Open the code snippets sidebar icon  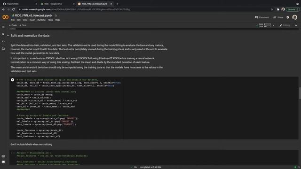coord(3,41)
